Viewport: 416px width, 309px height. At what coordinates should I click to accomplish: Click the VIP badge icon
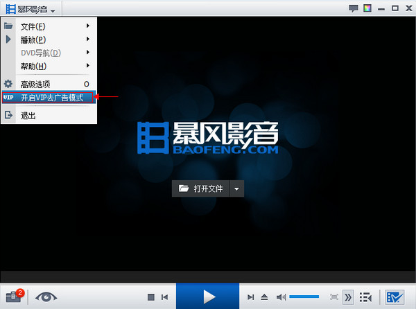coord(8,97)
